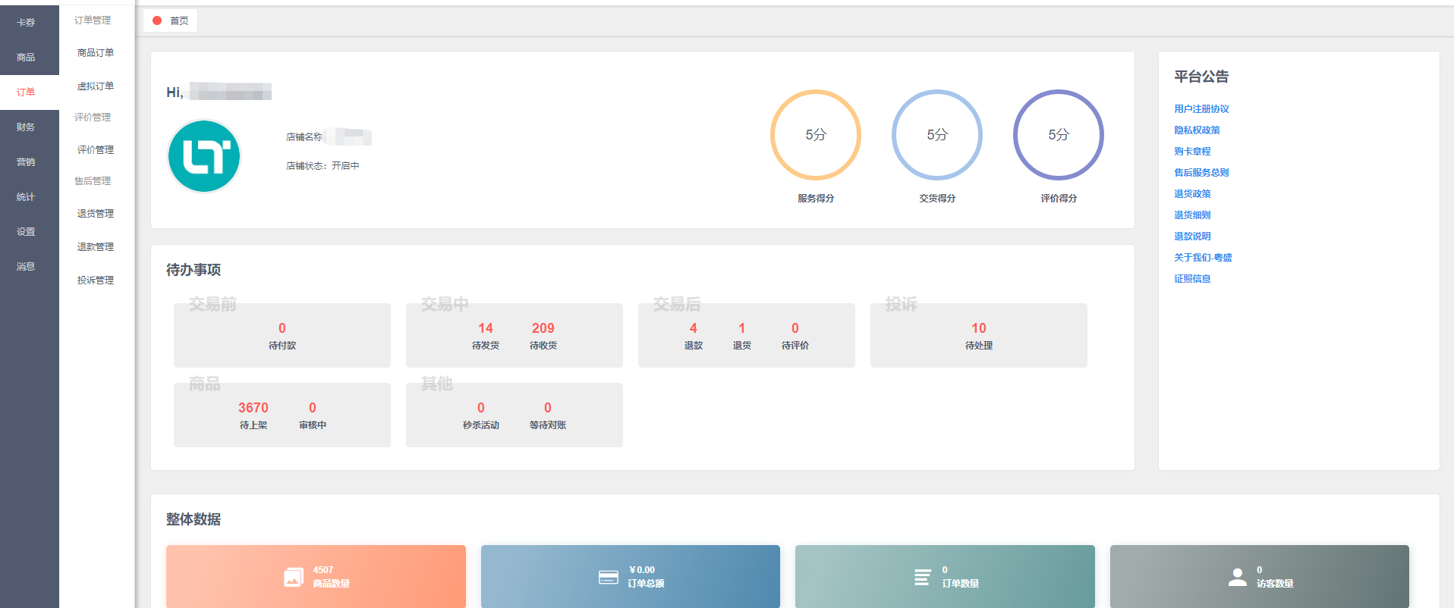
Task: Click the 0 待付款 count
Action: coord(282,328)
